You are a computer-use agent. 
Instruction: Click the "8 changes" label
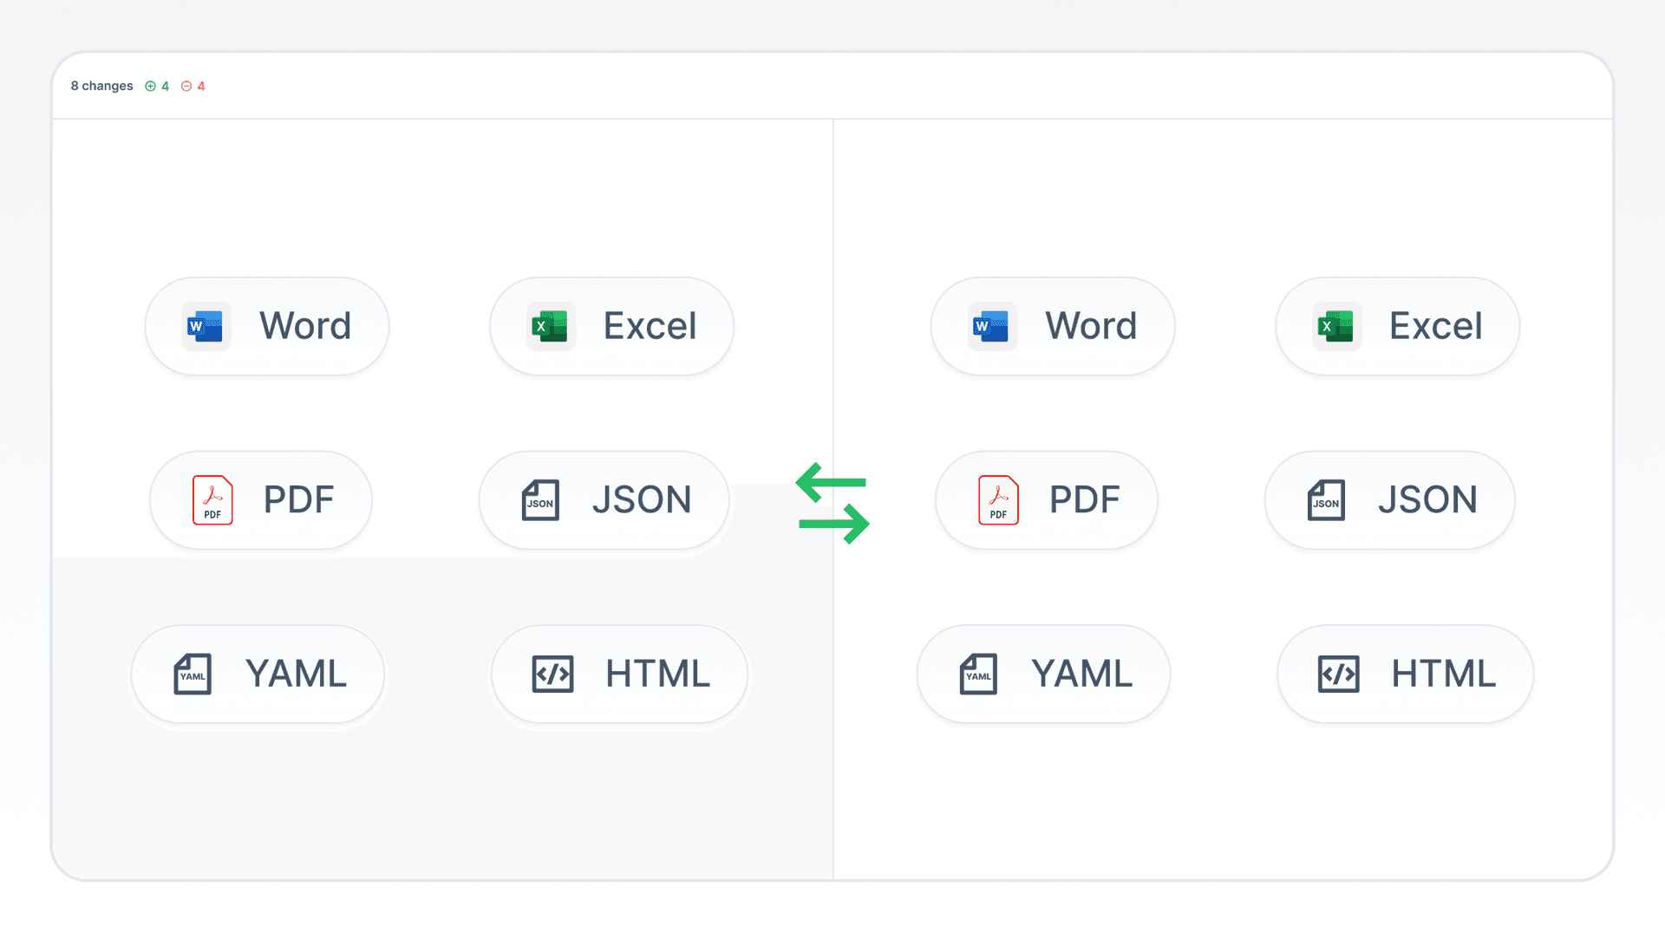pyautogui.click(x=101, y=86)
